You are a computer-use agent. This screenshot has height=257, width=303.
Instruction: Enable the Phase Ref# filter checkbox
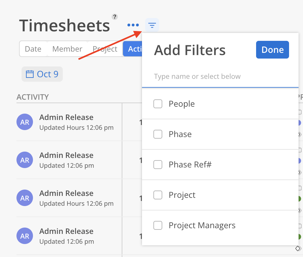(158, 165)
